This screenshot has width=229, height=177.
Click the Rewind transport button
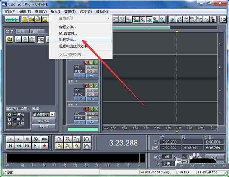19,146
